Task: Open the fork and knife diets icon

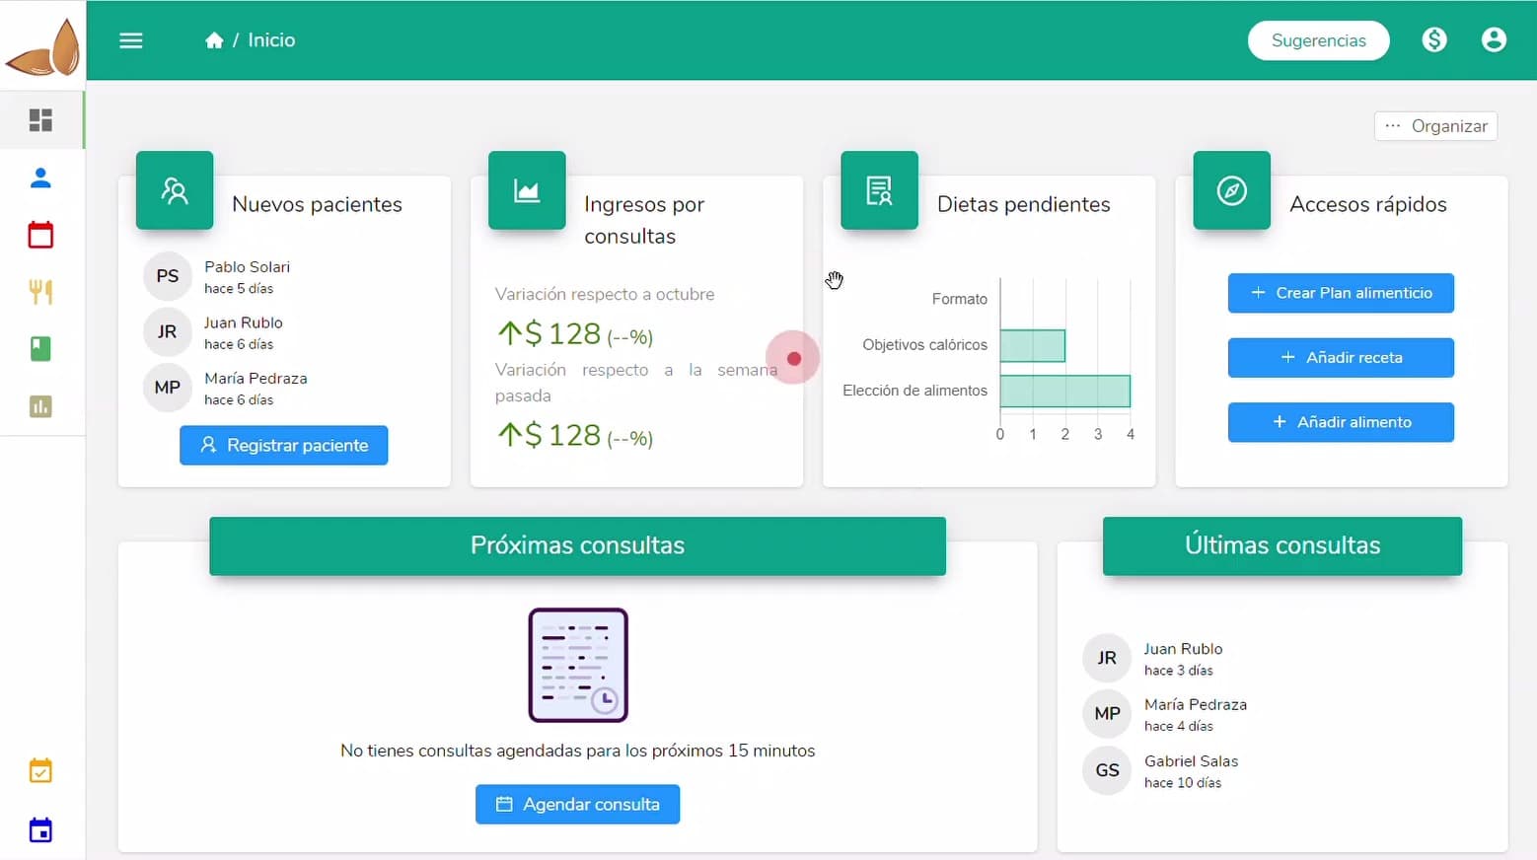Action: 40,292
